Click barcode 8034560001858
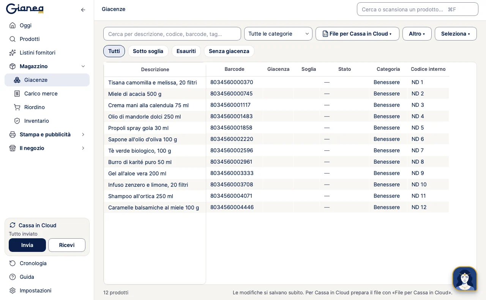The image size is (486, 300). click(231, 128)
